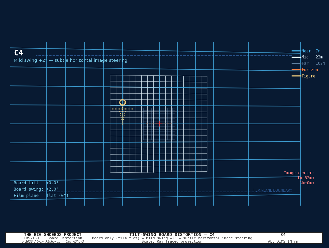Click the gray tick mark beside crosshair
The image size is (329, 248).
click(164, 124)
